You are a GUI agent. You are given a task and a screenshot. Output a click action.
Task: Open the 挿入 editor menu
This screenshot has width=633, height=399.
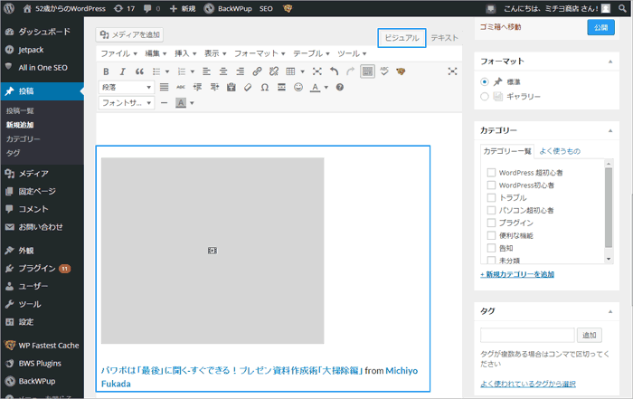click(x=185, y=53)
